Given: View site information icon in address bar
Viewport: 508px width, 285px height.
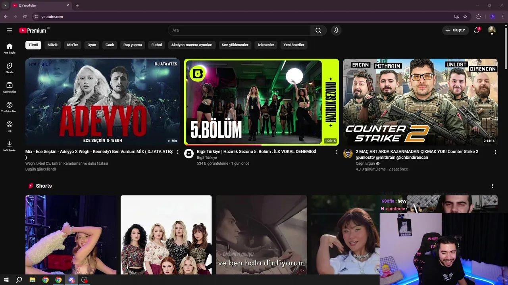Looking at the screenshot, I should click(36, 17).
